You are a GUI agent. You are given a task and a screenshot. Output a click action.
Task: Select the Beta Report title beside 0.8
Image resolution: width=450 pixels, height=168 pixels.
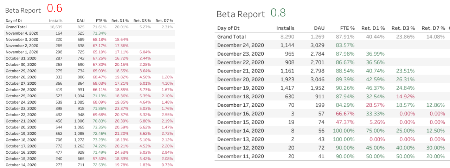[241, 14]
